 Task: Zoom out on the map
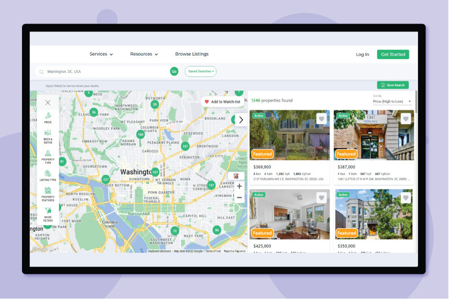coord(239,198)
